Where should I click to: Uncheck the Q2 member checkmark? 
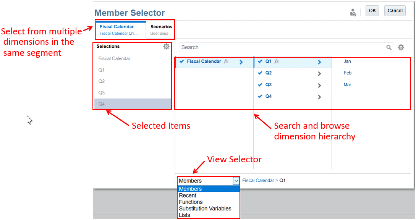click(x=260, y=73)
